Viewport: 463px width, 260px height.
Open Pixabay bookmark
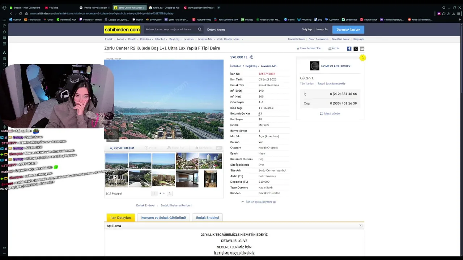(x=247, y=19)
